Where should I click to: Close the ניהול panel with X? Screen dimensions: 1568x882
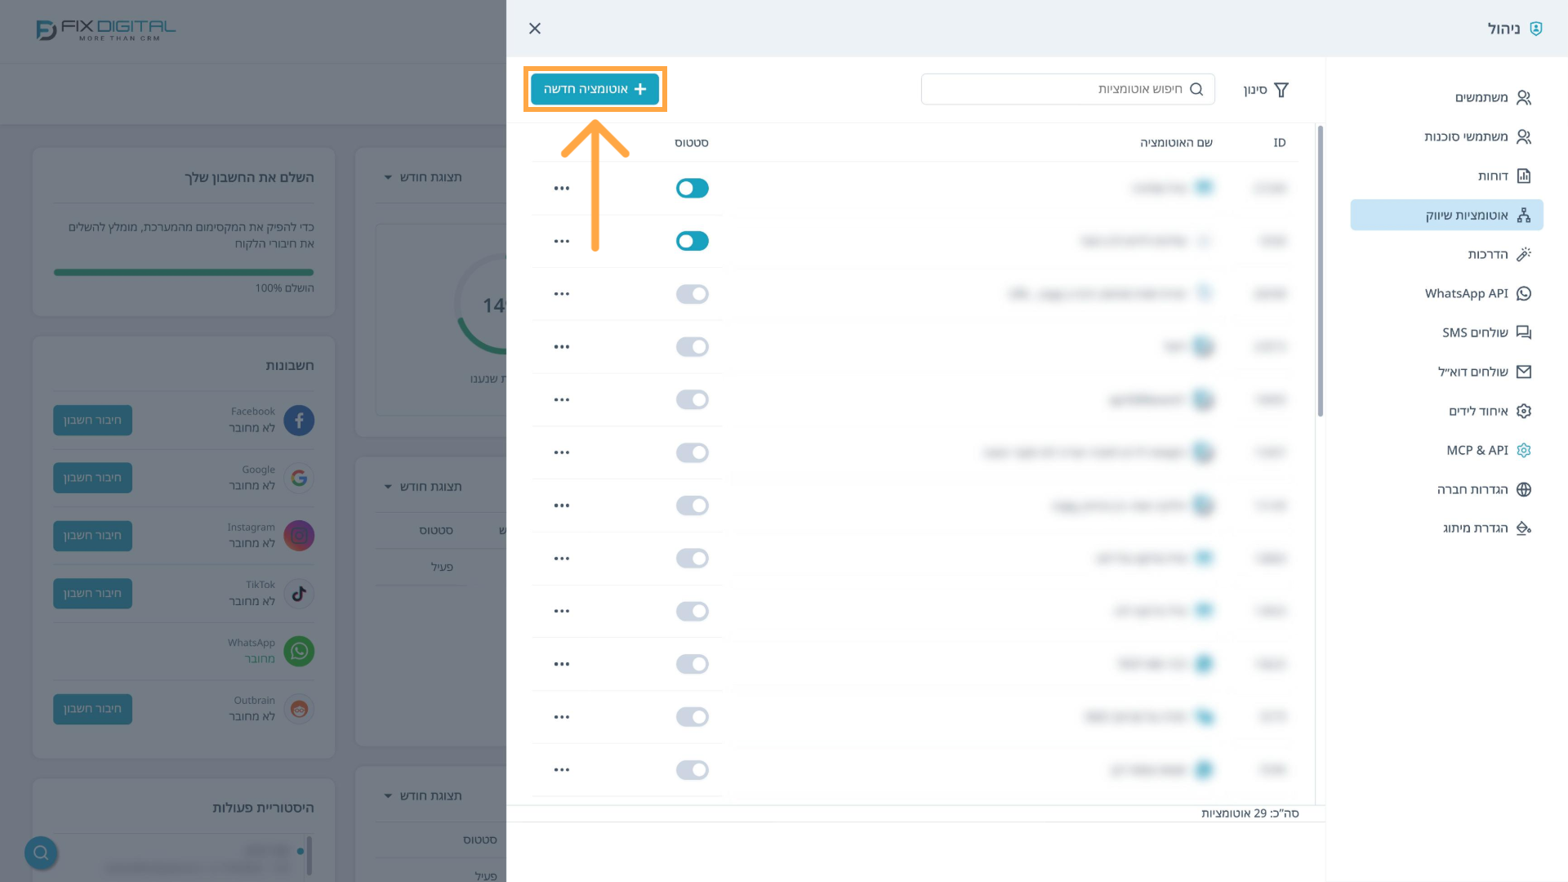coord(535,29)
